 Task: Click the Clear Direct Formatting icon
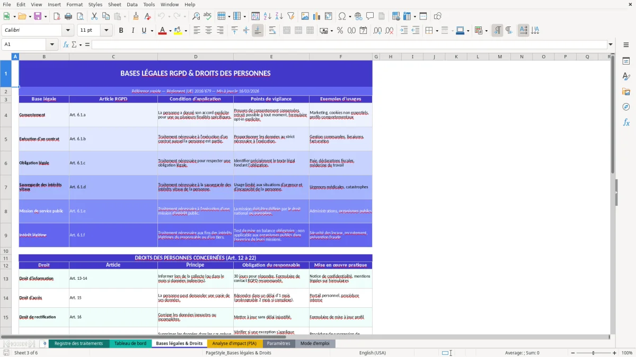[x=147, y=16]
